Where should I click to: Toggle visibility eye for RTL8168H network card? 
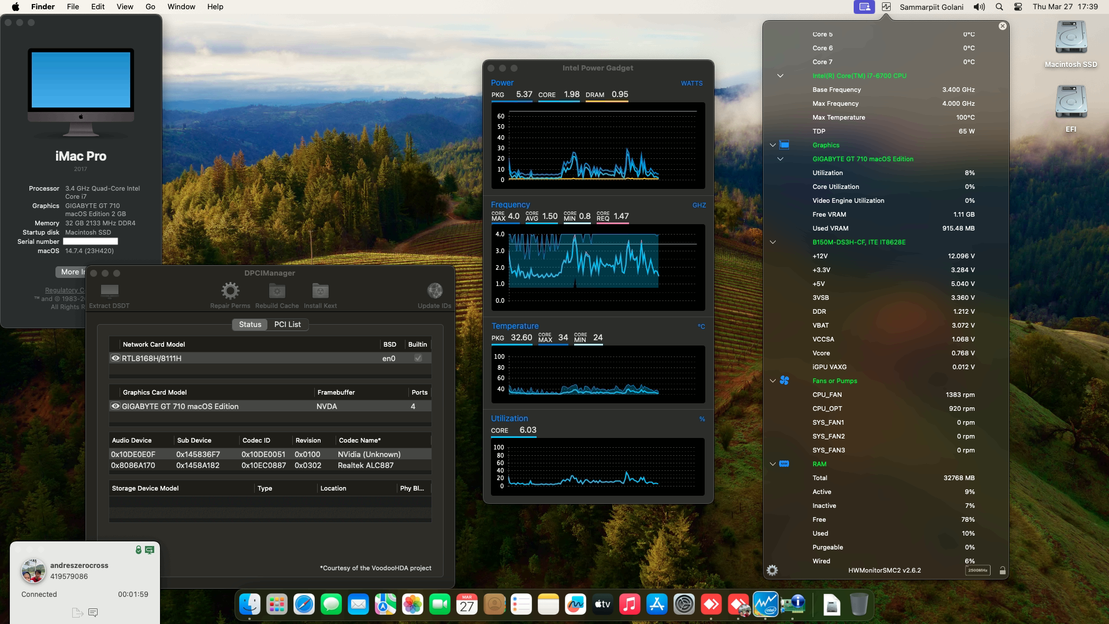click(115, 358)
